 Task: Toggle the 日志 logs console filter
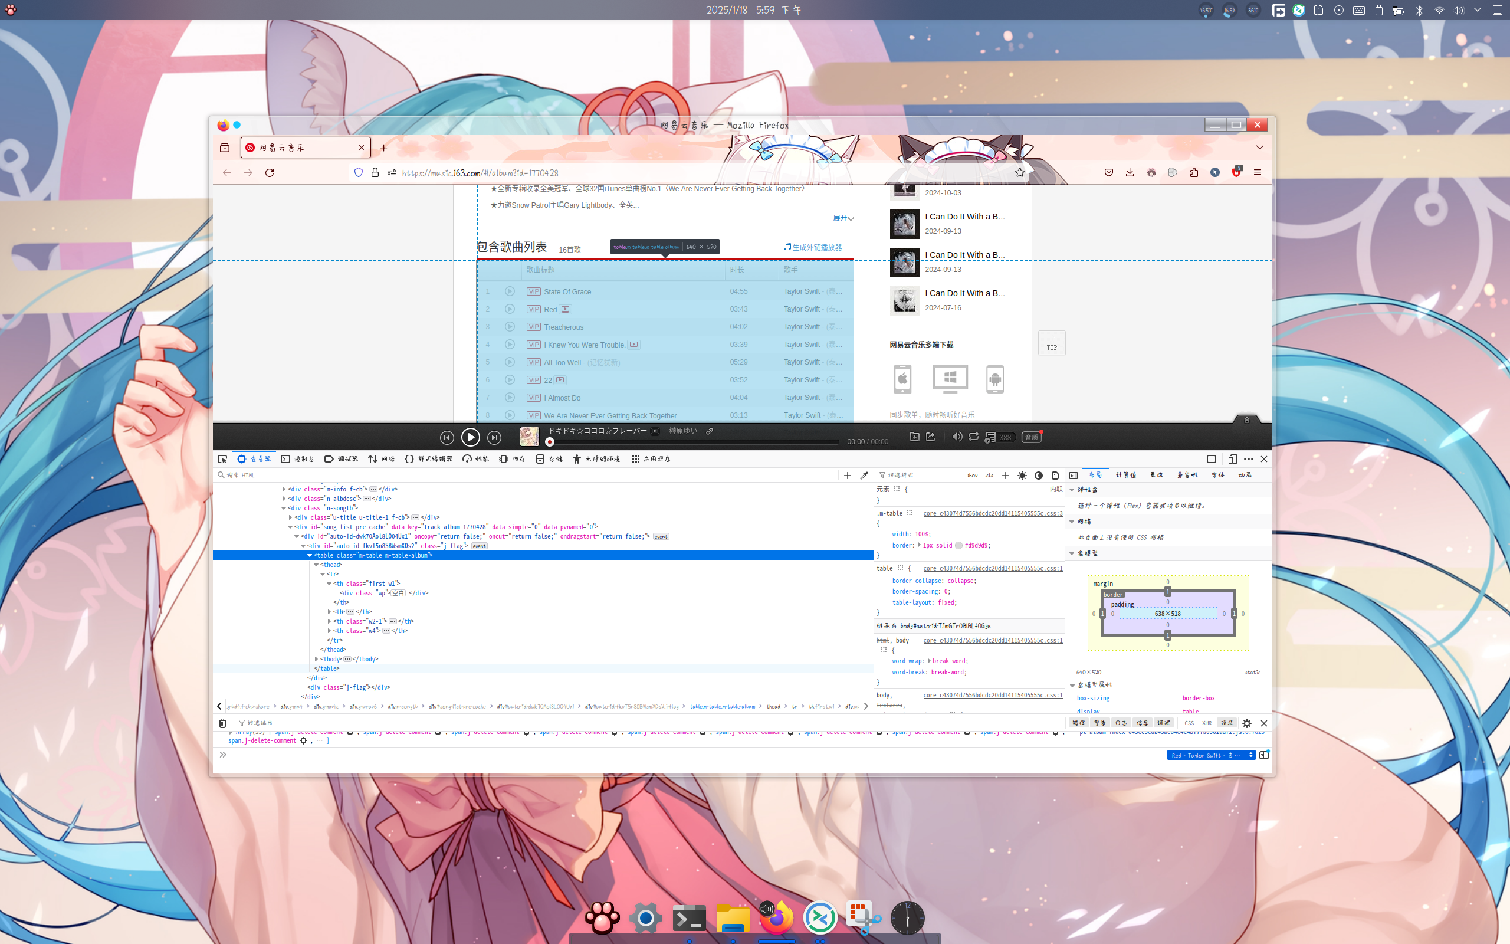tap(1121, 723)
